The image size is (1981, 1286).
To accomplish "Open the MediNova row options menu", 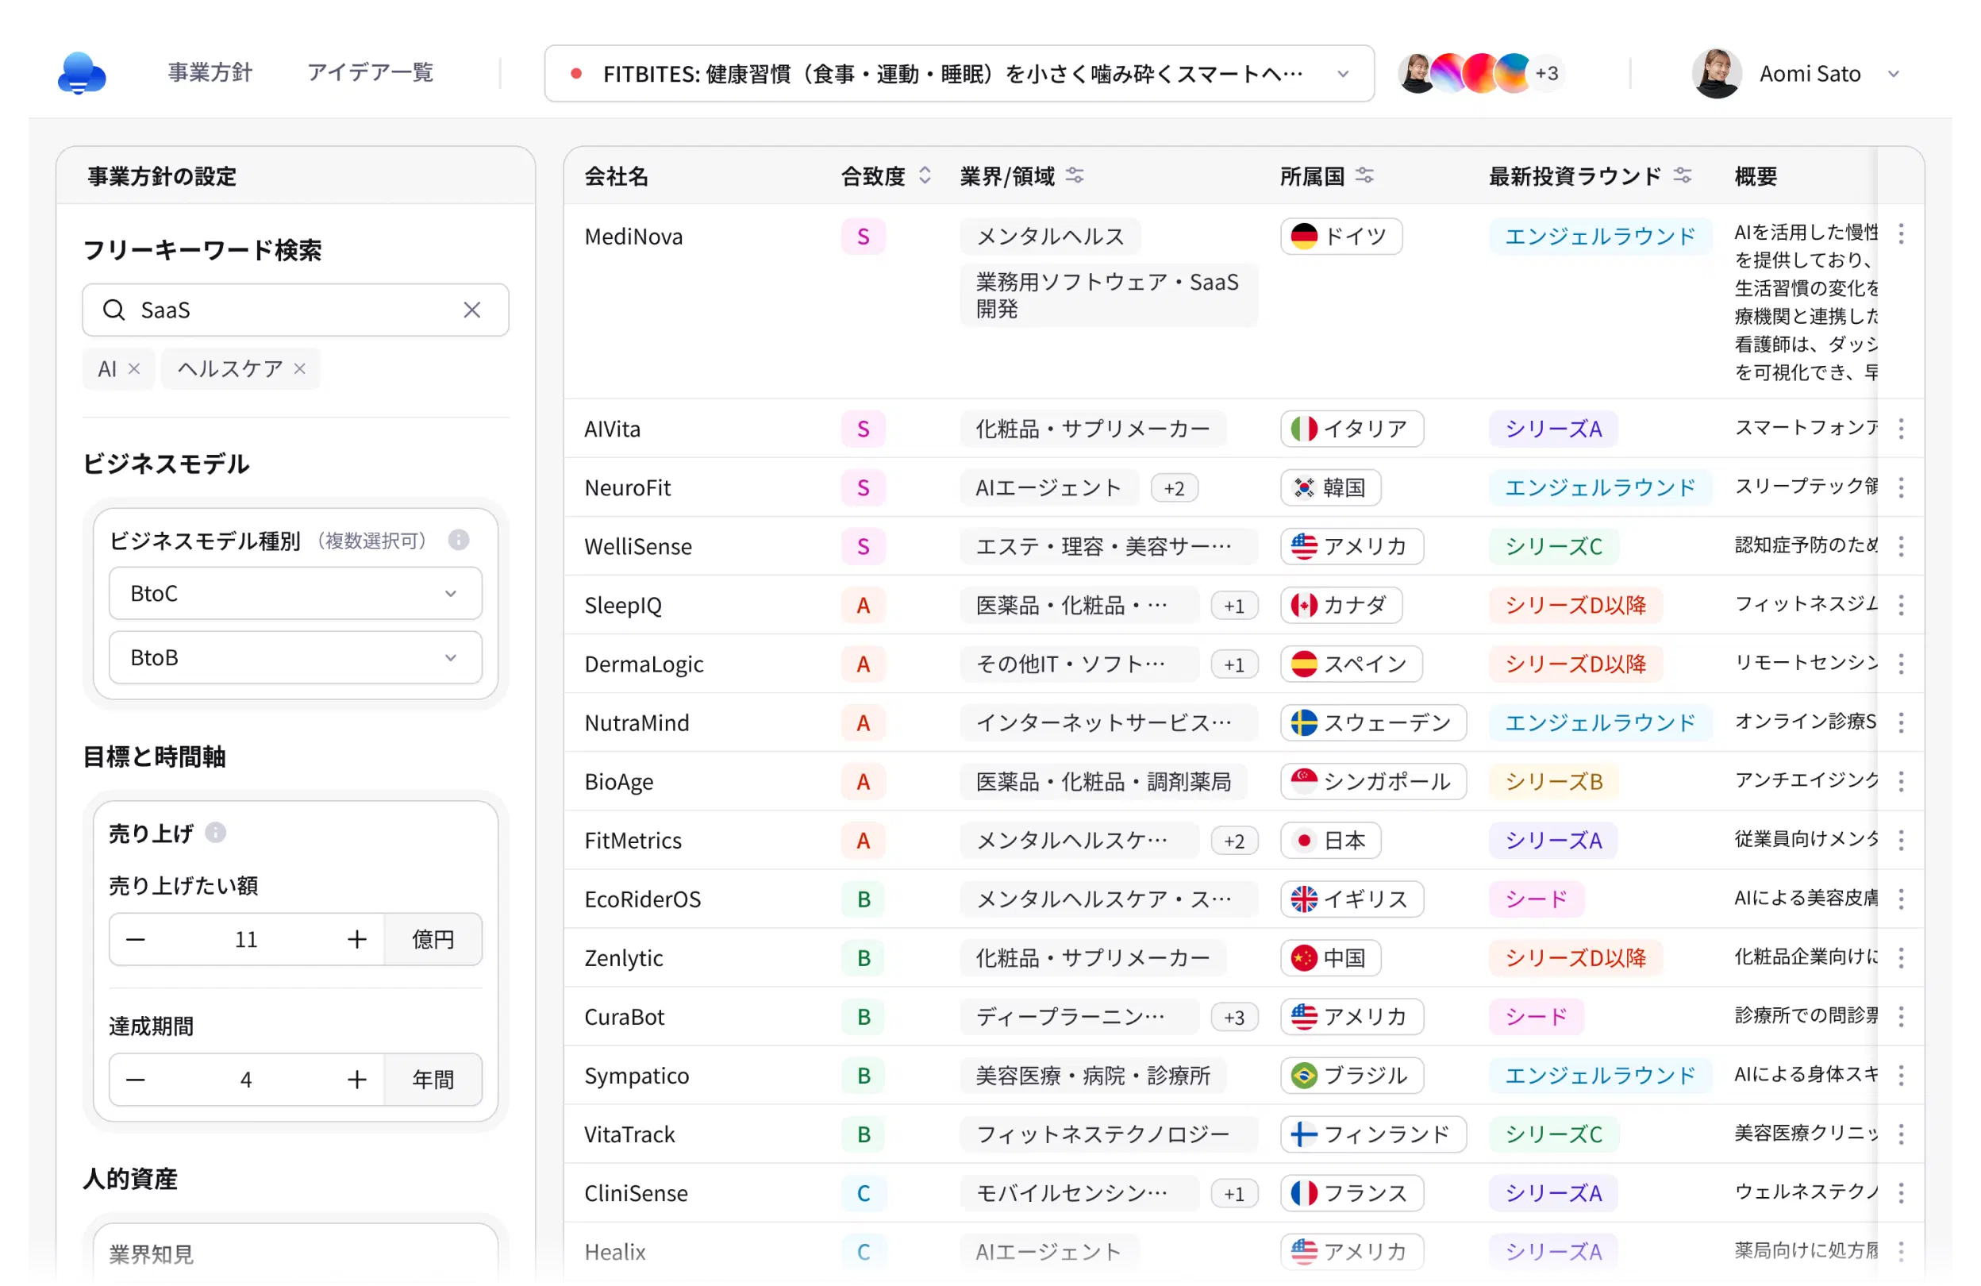I will point(1901,235).
